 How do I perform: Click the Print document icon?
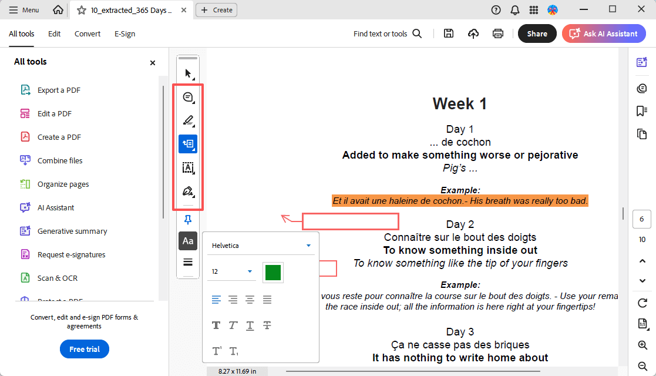pos(498,33)
